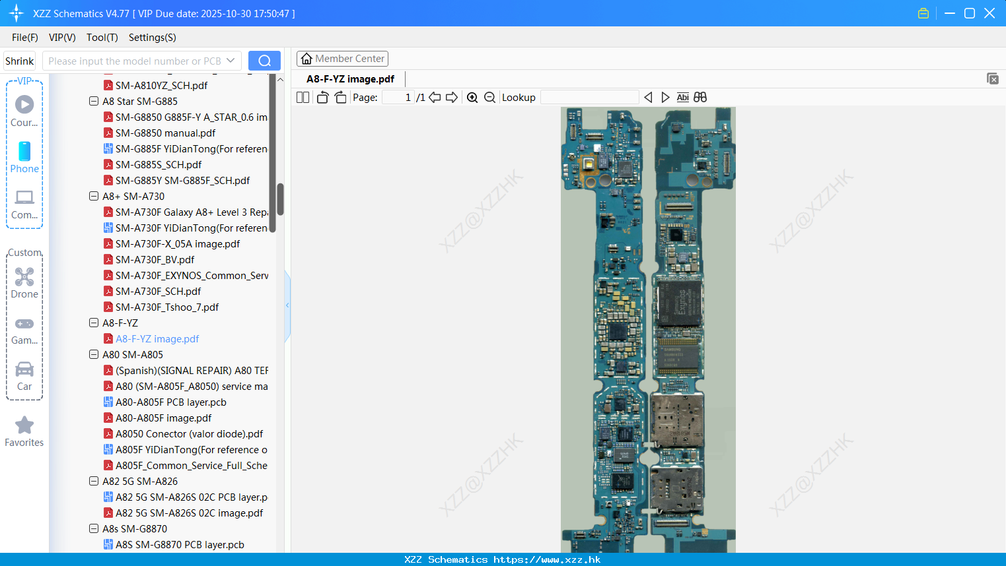Collapse the A80 SM-A805 folder
This screenshot has height=566, width=1006.
[x=94, y=354]
